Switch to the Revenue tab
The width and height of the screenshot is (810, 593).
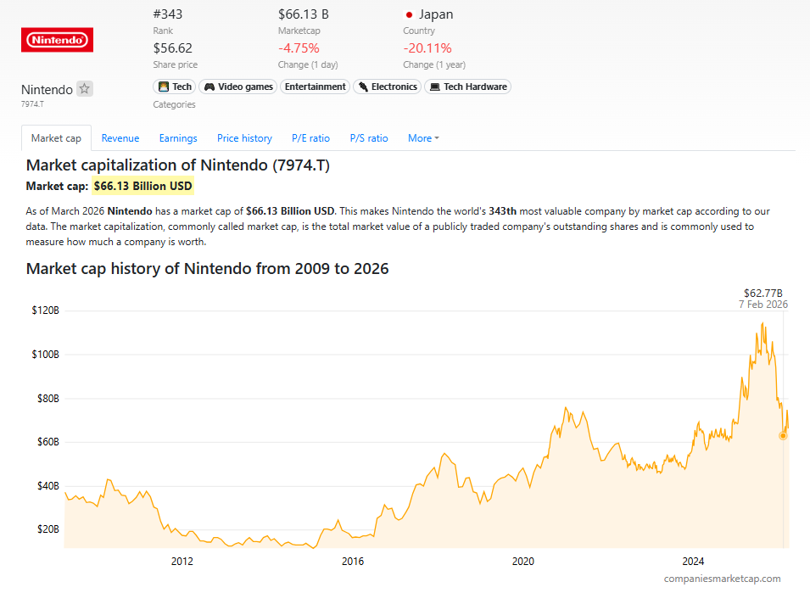[120, 138]
